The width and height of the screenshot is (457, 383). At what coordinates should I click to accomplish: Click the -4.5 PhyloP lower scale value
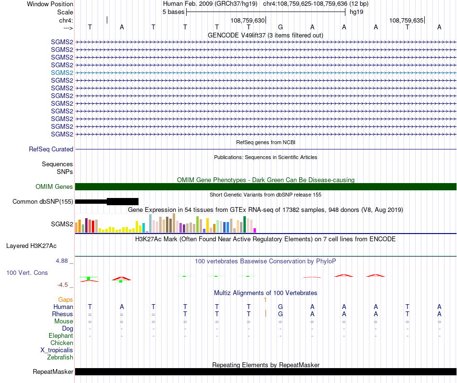click(63, 285)
